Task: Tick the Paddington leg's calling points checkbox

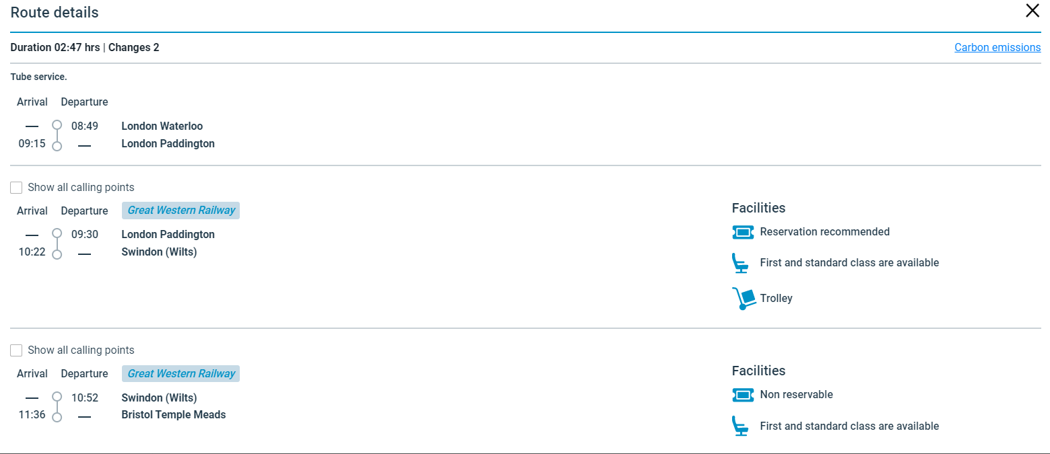Action: click(17, 188)
